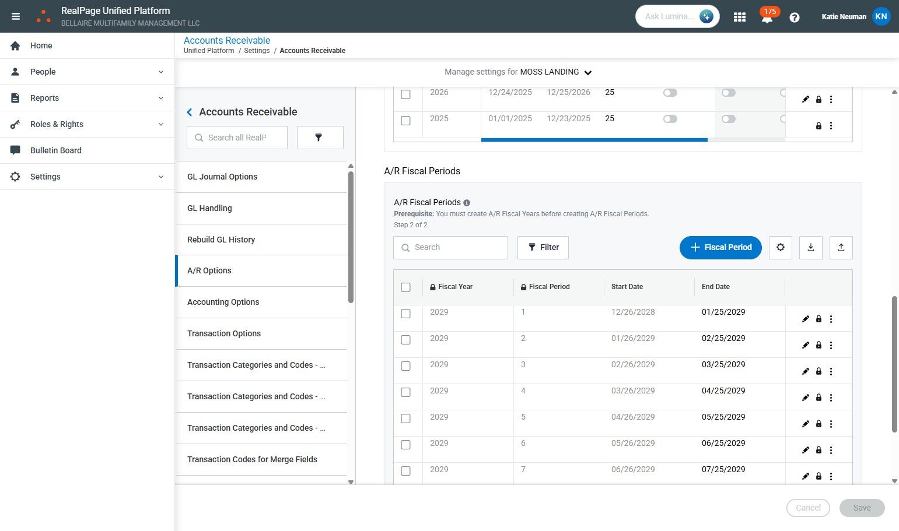Click the fiscal periods table settings gear
This screenshot has width=899, height=531.
[780, 247]
